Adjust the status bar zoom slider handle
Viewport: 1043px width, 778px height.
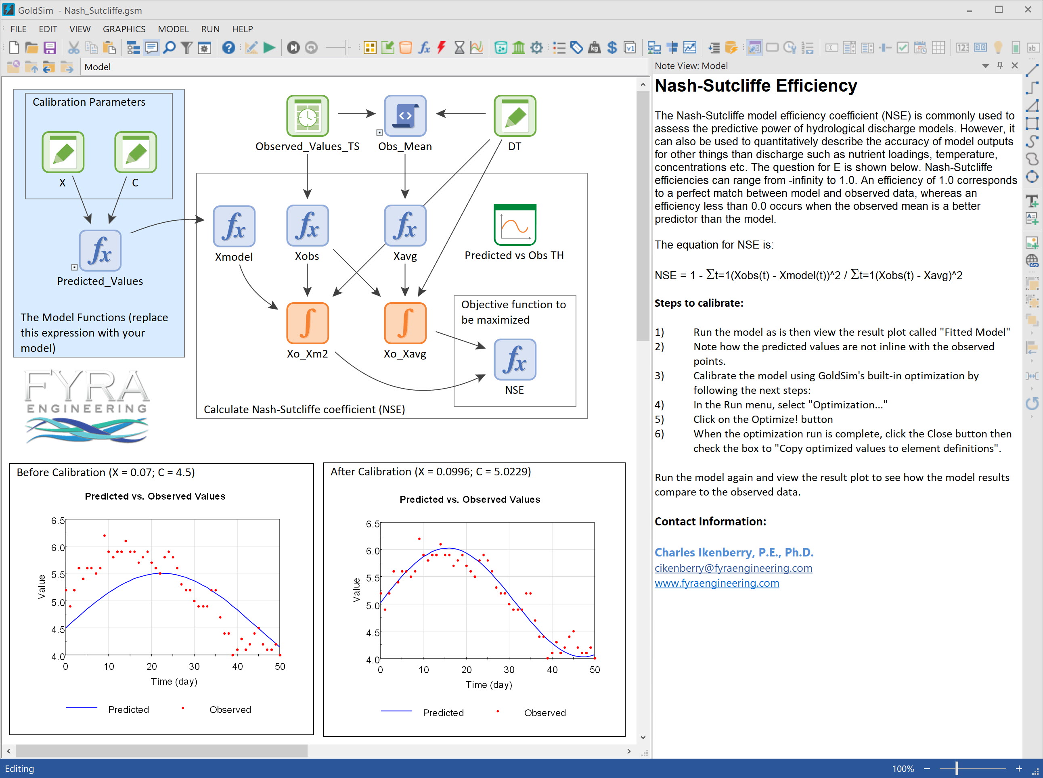(x=956, y=769)
